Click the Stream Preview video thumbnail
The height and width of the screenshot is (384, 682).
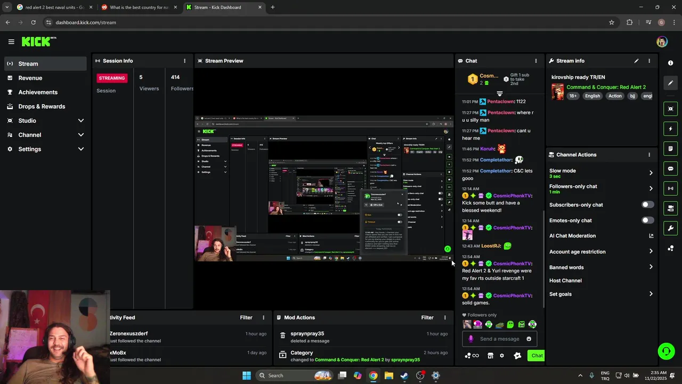click(x=324, y=188)
